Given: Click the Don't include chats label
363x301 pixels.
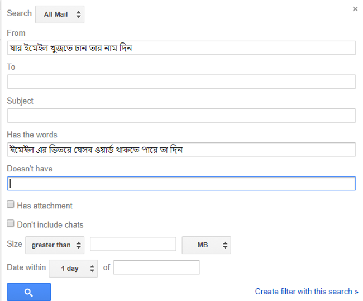Looking at the screenshot, I should 50,224.
